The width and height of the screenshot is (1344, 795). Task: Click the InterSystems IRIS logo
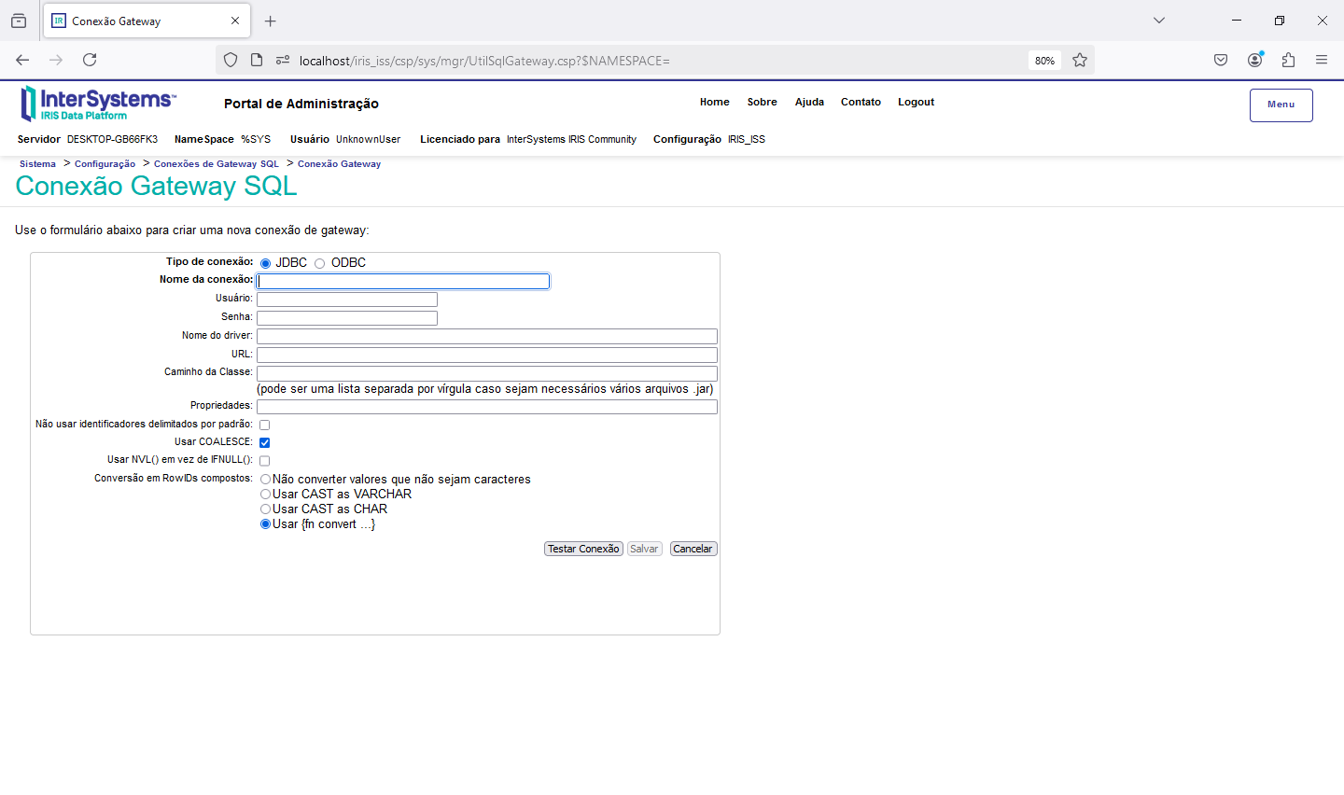tap(97, 104)
